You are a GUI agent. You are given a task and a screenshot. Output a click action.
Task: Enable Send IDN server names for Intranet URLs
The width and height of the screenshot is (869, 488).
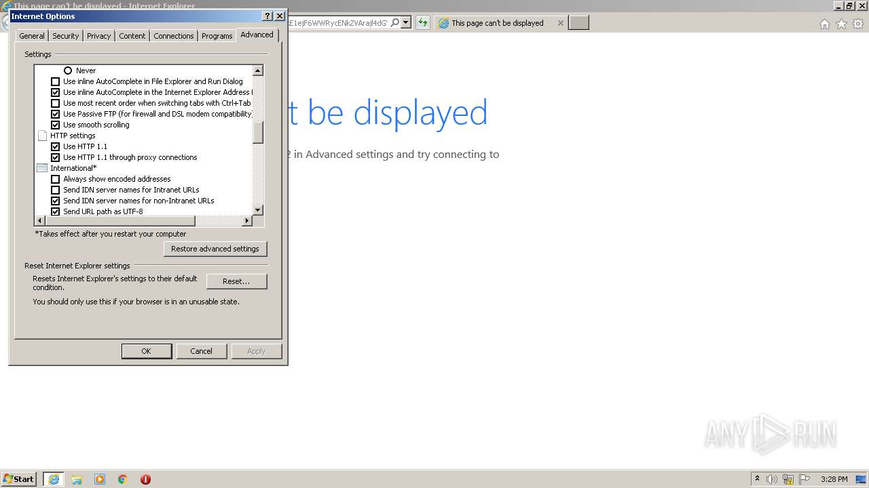tap(56, 190)
